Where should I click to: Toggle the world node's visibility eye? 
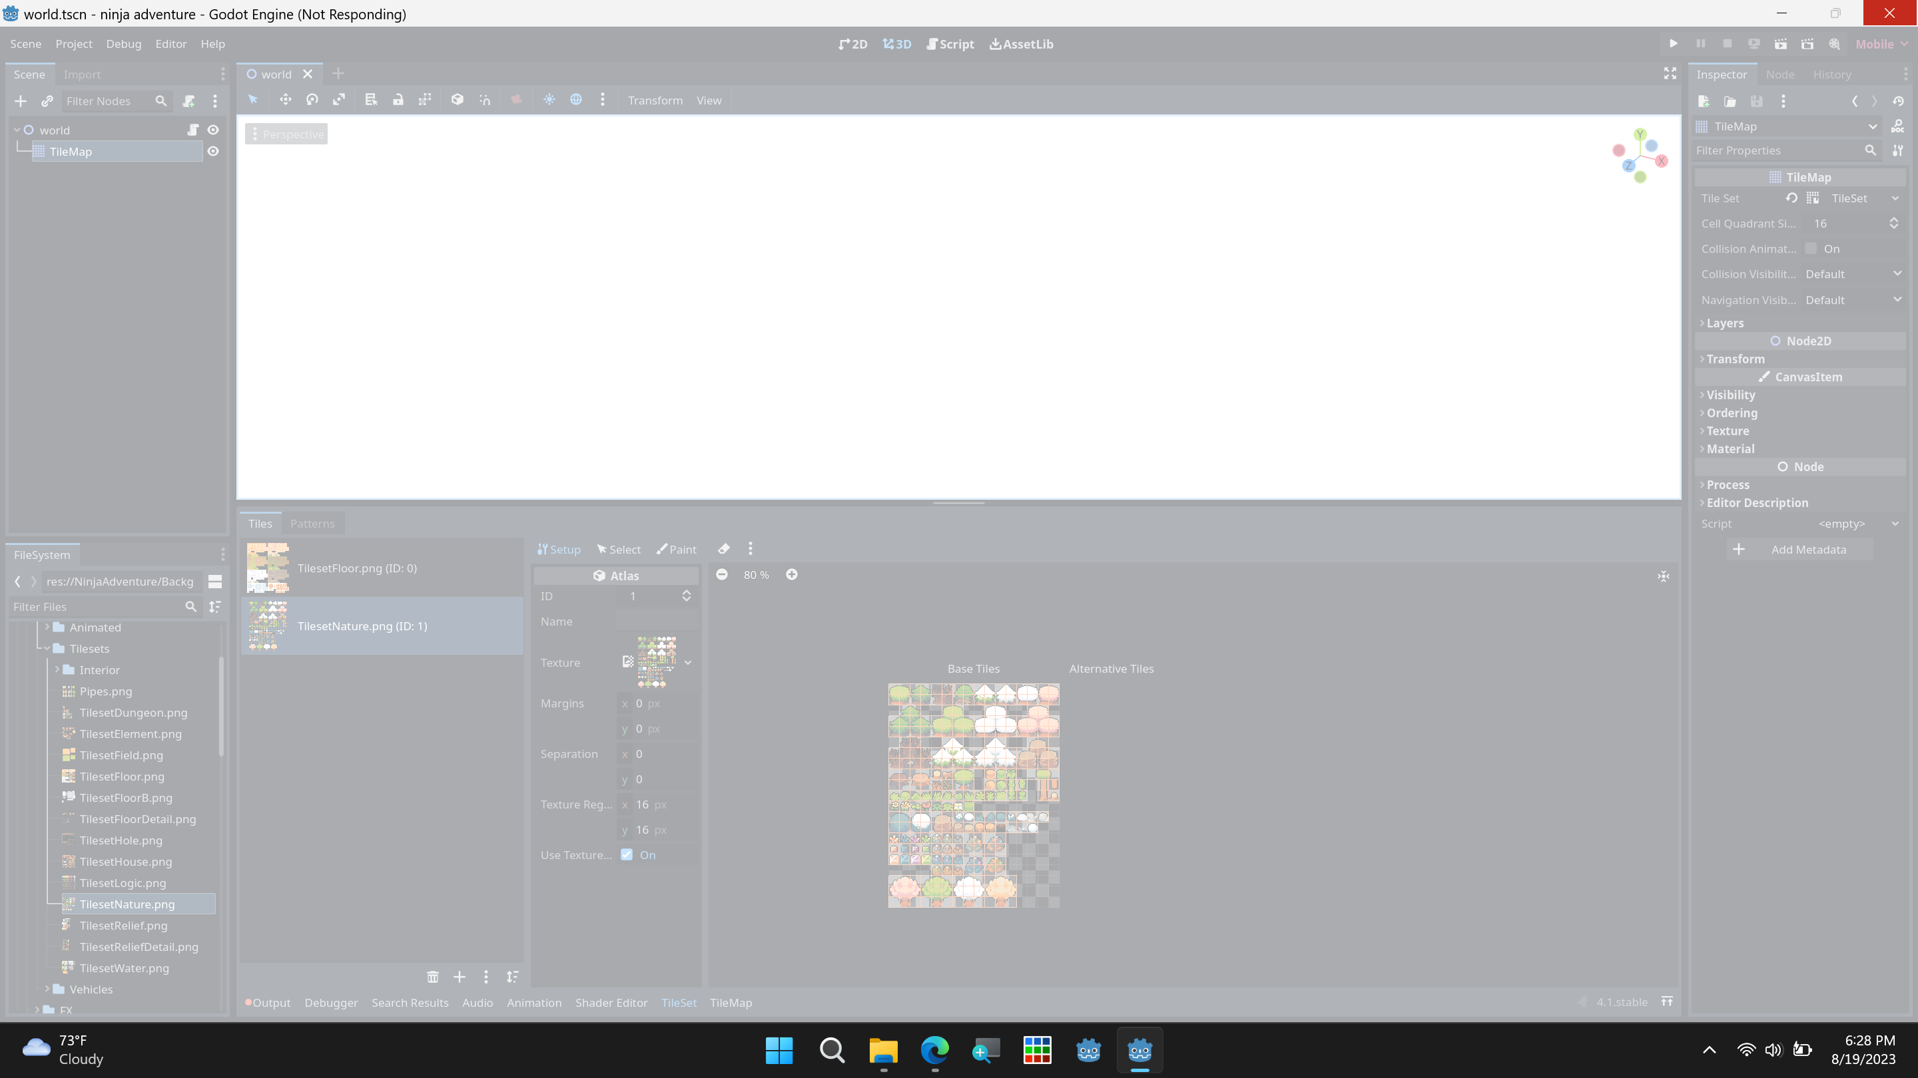[x=213, y=130]
